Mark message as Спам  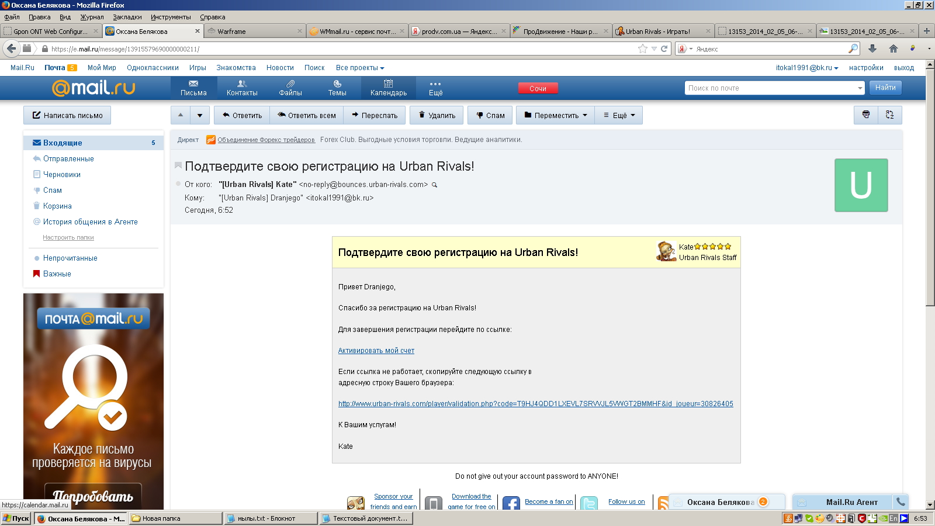point(490,115)
